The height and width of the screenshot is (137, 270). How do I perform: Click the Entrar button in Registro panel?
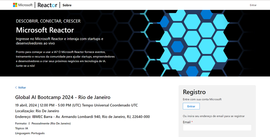[191, 106]
